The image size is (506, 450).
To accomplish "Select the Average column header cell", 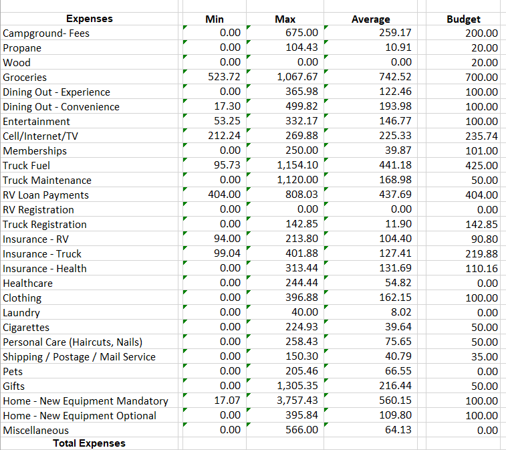I will (370, 19).
